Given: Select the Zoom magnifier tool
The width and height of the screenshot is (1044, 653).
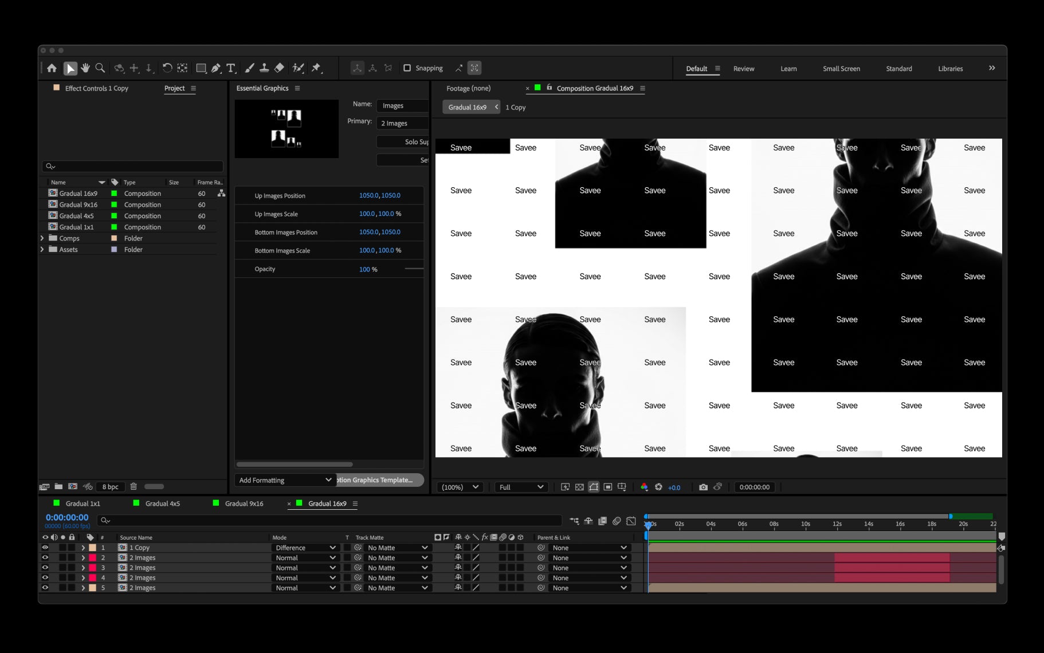Looking at the screenshot, I should click(x=100, y=68).
